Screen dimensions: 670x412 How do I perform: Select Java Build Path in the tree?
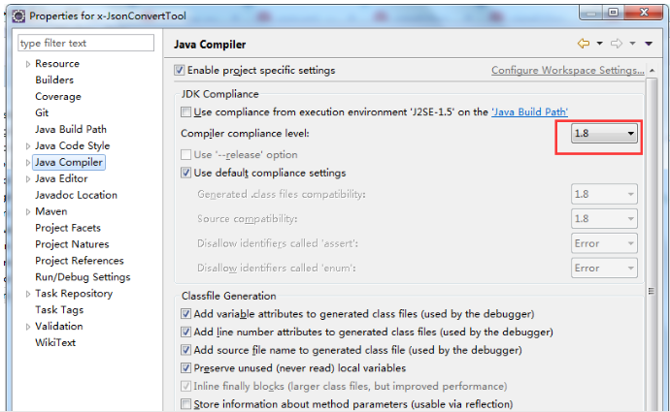click(x=71, y=130)
